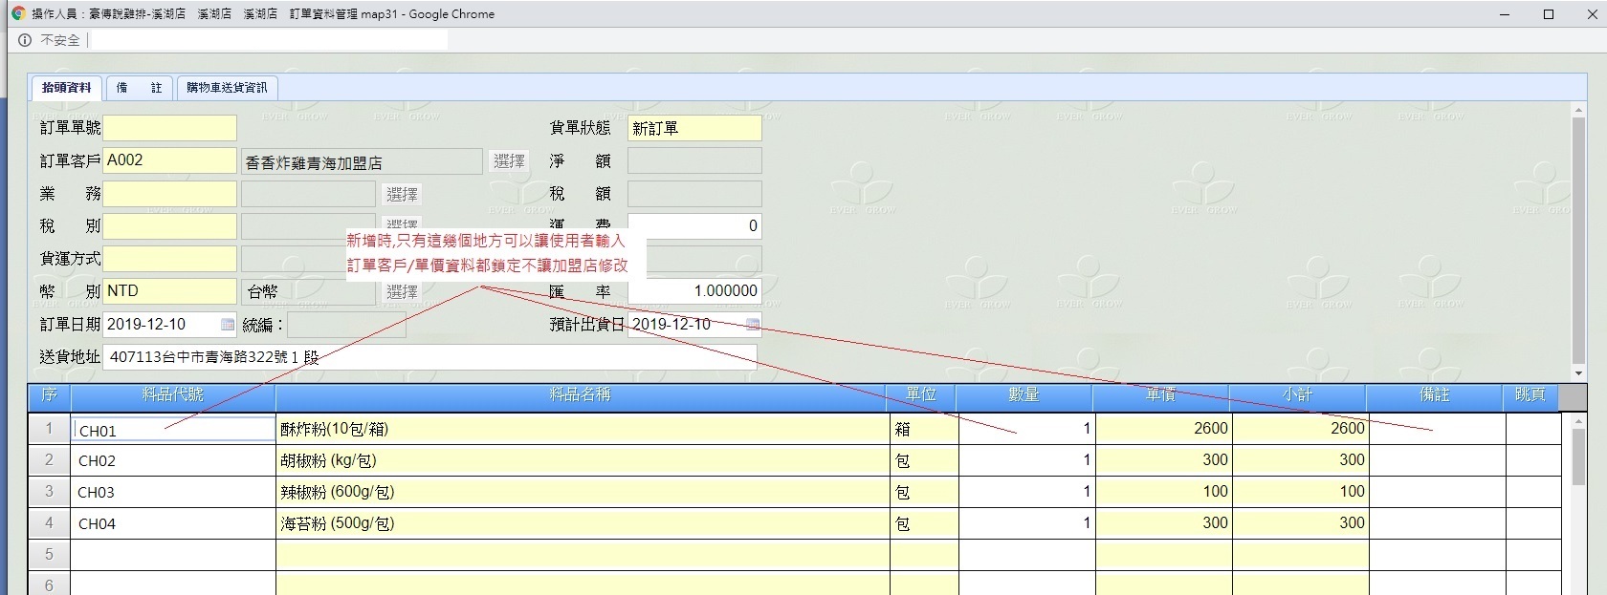Click header panel scrollbar up arrow
This screenshot has height=595, width=1607.
point(1579,112)
